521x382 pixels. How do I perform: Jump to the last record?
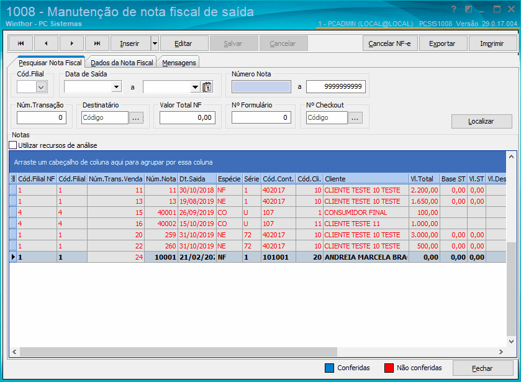pyautogui.click(x=97, y=43)
